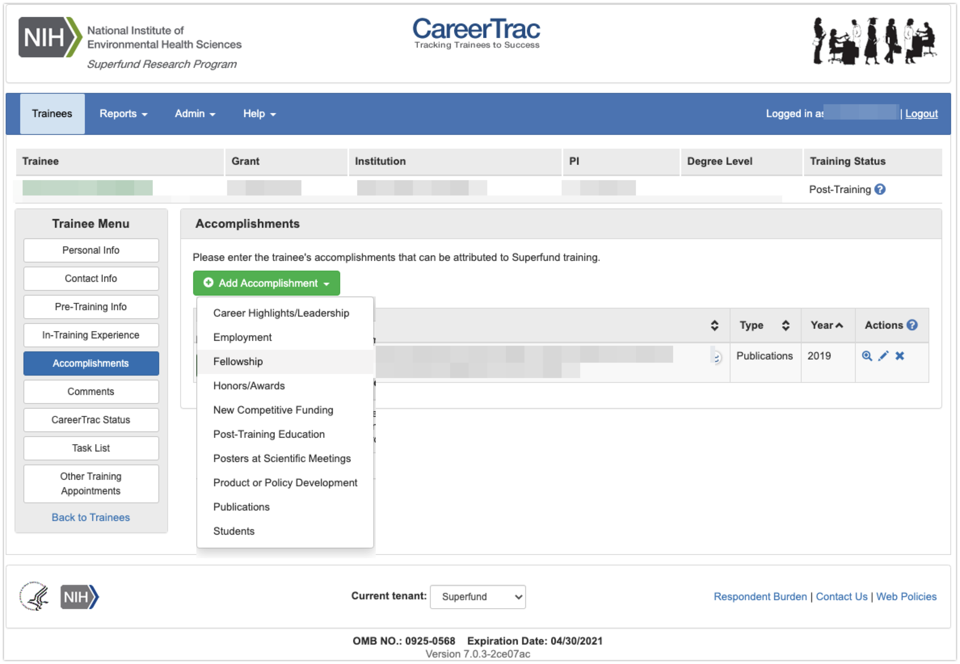
Task: Sort by Year column arrow
Action: point(839,326)
